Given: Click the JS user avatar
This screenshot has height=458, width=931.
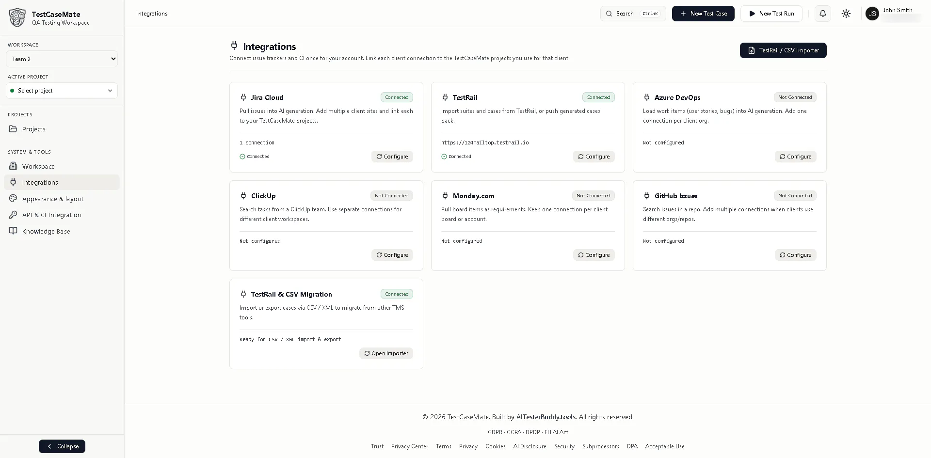Looking at the screenshot, I should [x=872, y=14].
